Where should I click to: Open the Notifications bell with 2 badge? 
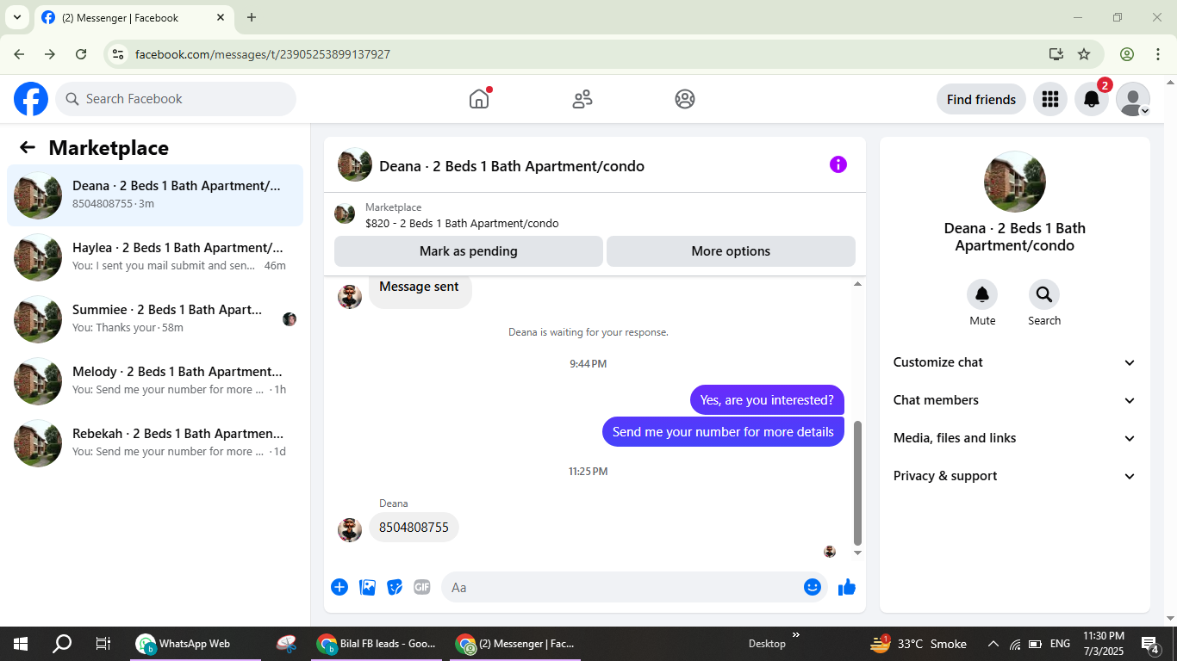(1092, 99)
